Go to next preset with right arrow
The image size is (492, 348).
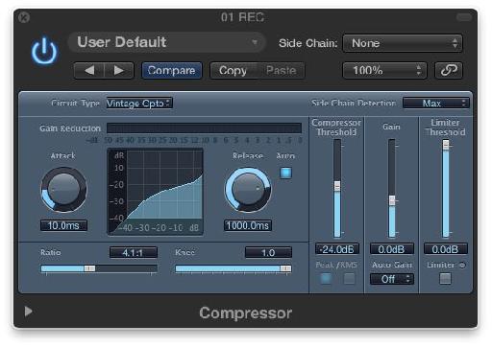(119, 70)
